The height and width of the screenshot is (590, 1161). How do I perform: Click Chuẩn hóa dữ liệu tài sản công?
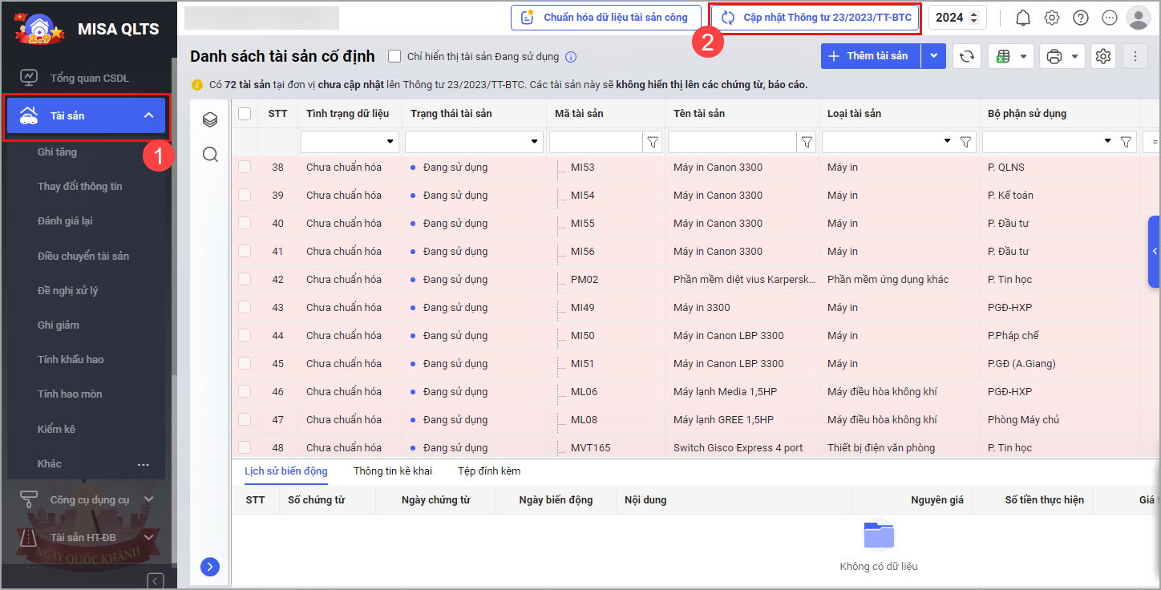[605, 18]
